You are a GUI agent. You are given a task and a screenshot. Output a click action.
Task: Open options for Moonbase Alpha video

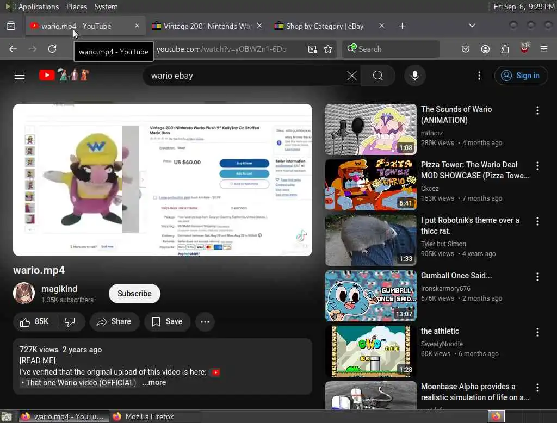[537, 388]
